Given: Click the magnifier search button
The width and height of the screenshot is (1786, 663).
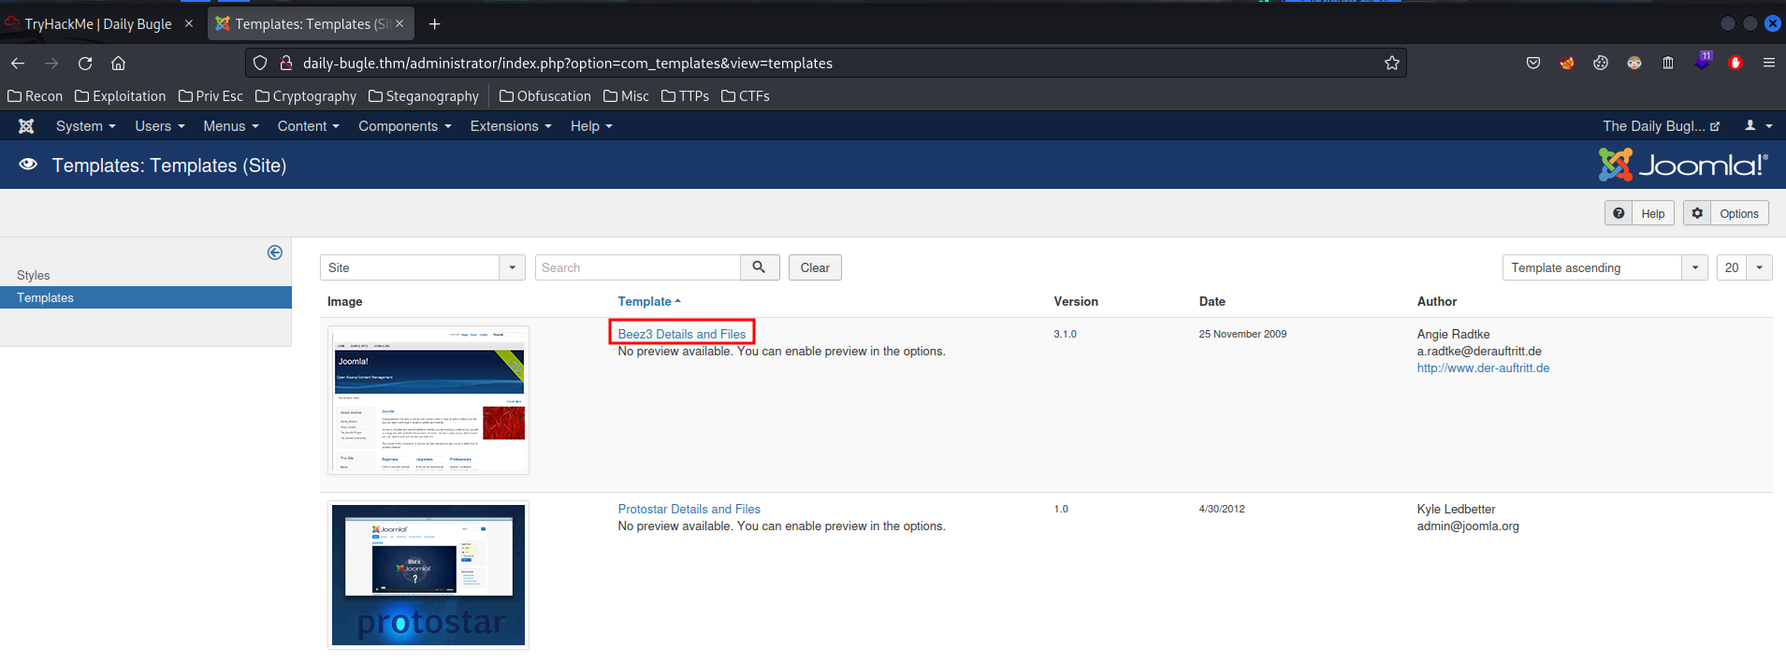Looking at the screenshot, I should pyautogui.click(x=760, y=267).
